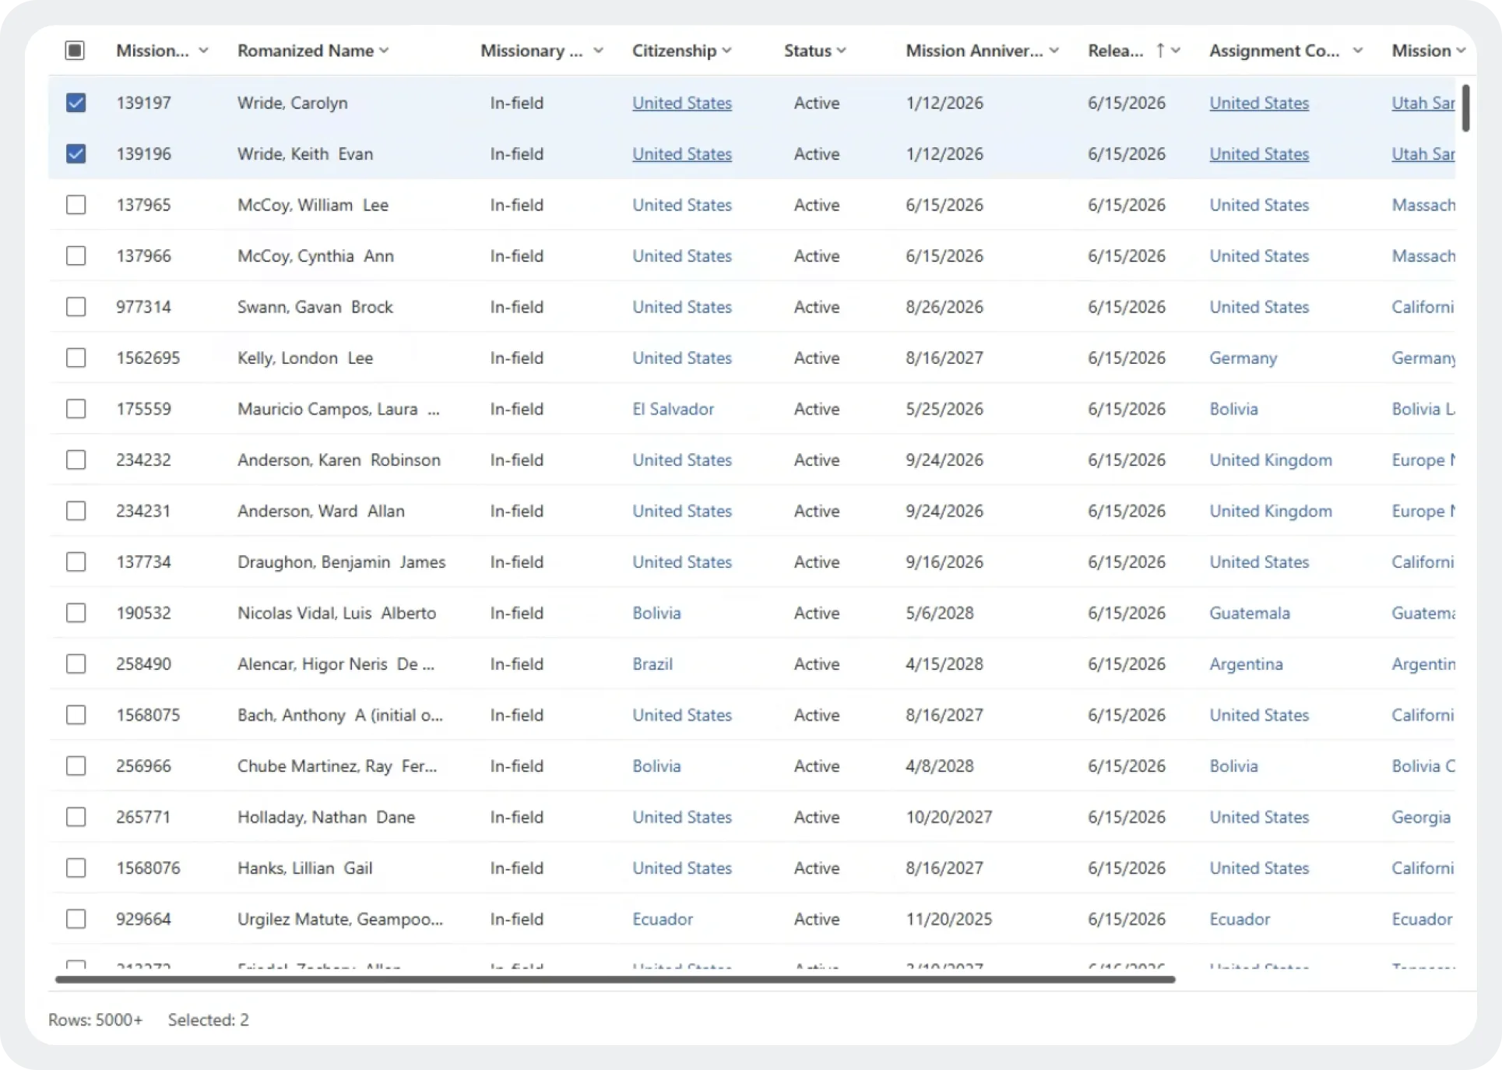Check the Anderson, Karen Robinson checkbox
The image size is (1502, 1070).
[76, 459]
